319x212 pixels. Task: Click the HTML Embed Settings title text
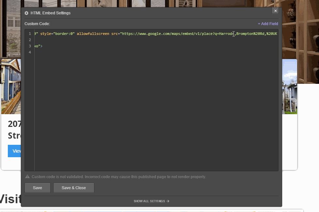tap(51, 13)
